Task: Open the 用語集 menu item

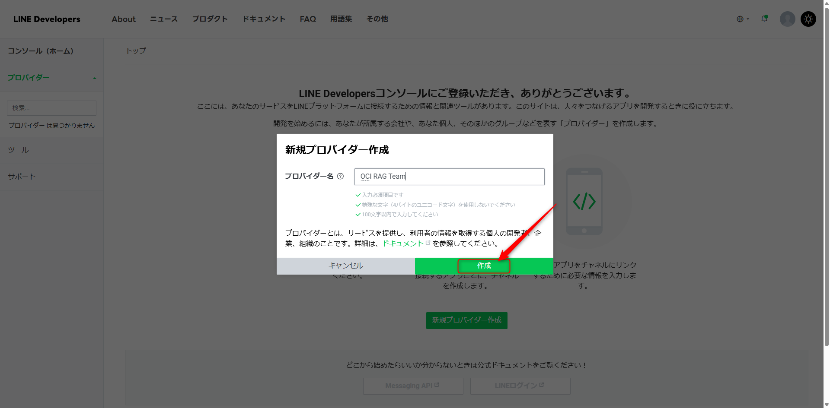Action: (341, 19)
